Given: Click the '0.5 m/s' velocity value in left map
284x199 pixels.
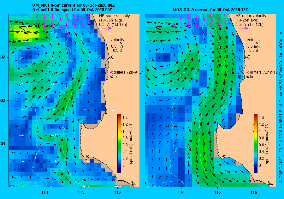Looking at the screenshot, I should (x=117, y=46).
